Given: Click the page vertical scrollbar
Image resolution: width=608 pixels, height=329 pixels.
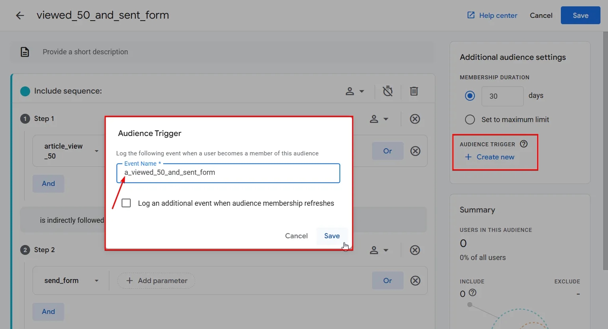Looking at the screenshot, I should coord(605,151).
